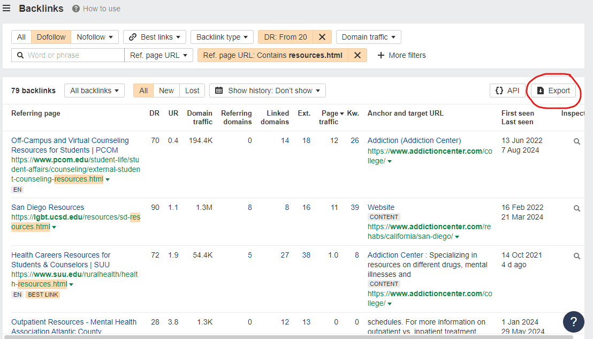Switch to the All backlinks status tab
593x339 pixels.
coord(143,91)
